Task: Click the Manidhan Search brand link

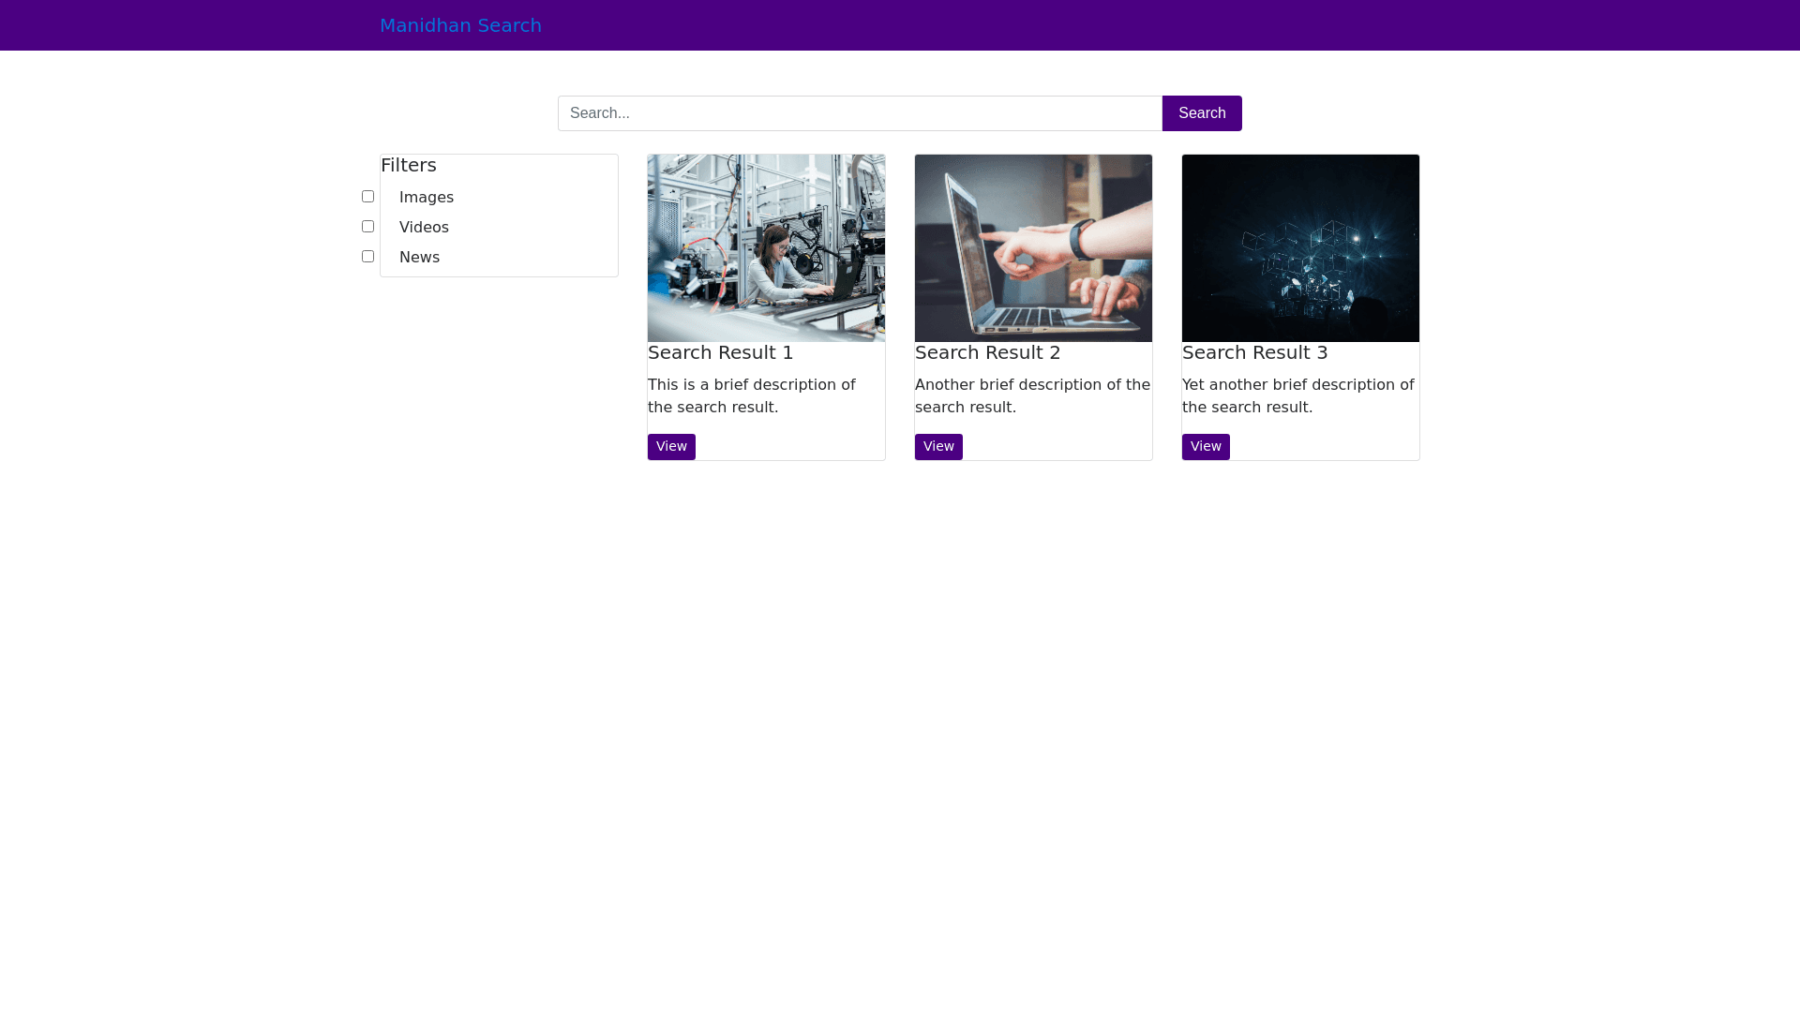Action: [x=460, y=25]
